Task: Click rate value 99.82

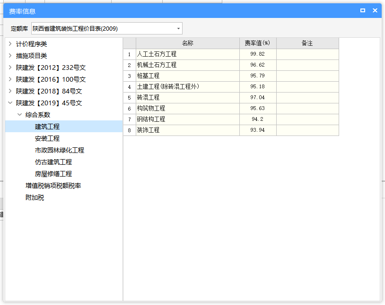Action: (x=258, y=54)
